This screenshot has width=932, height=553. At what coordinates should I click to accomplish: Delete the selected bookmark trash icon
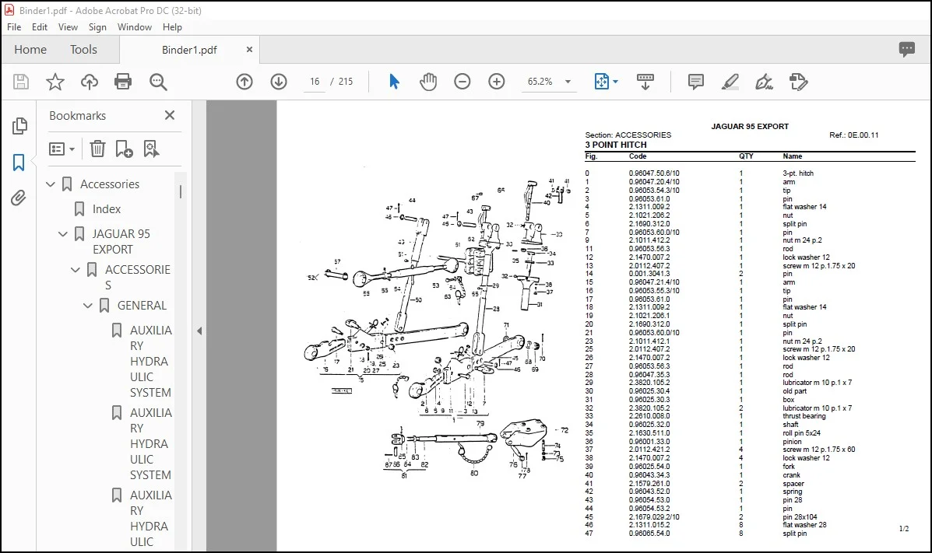(x=97, y=149)
